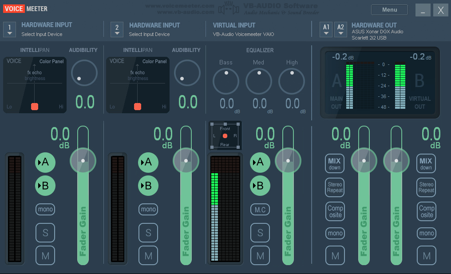Toggle bus A routing on Hardware Input 2
Image resolution: width=451 pixels, height=274 pixels.
click(148, 163)
